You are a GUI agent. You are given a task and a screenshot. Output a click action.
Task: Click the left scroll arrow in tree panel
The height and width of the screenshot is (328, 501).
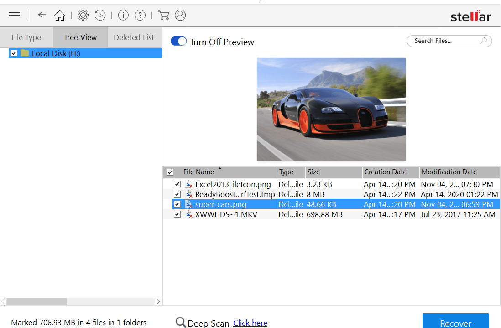[3, 301]
